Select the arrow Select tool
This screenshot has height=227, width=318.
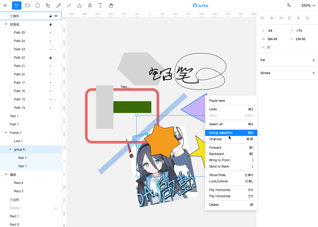tap(17, 5)
